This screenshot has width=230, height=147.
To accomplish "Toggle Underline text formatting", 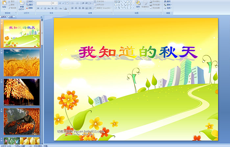I will pos(46,8).
